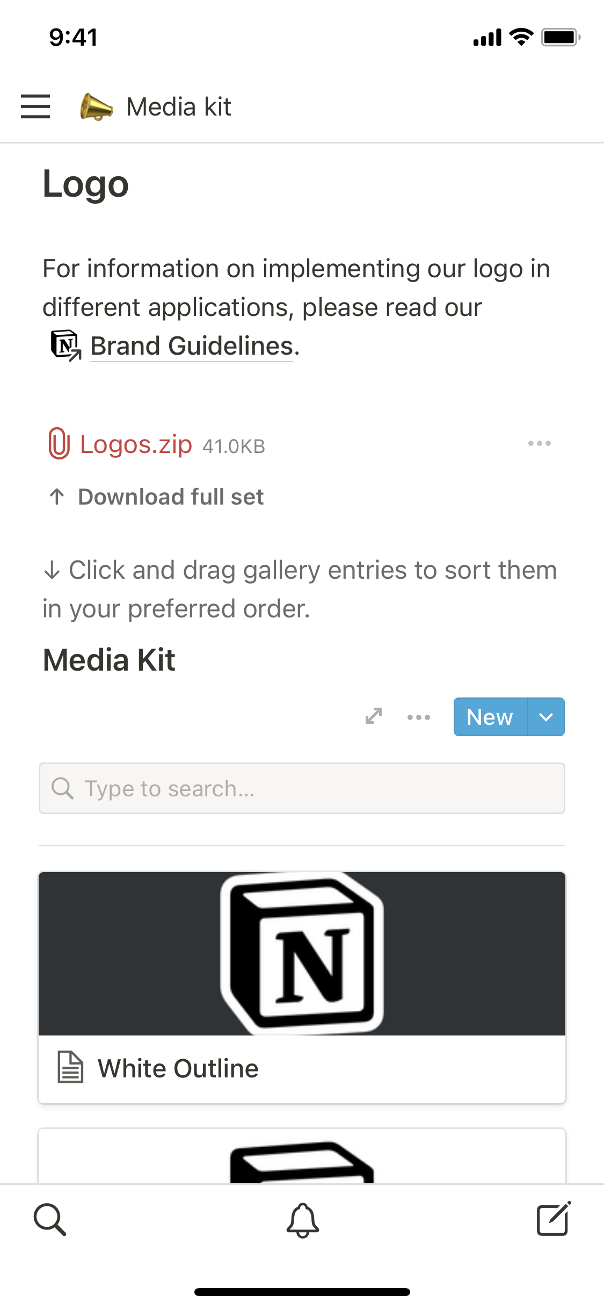Tap the Media kit page title
This screenshot has height=1309, width=604.
tap(179, 107)
